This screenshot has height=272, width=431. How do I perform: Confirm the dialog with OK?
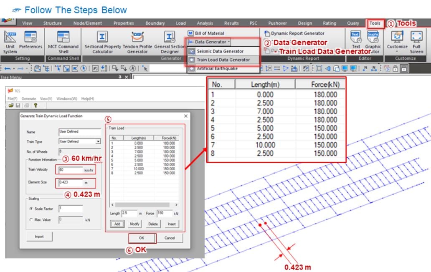click(142, 238)
